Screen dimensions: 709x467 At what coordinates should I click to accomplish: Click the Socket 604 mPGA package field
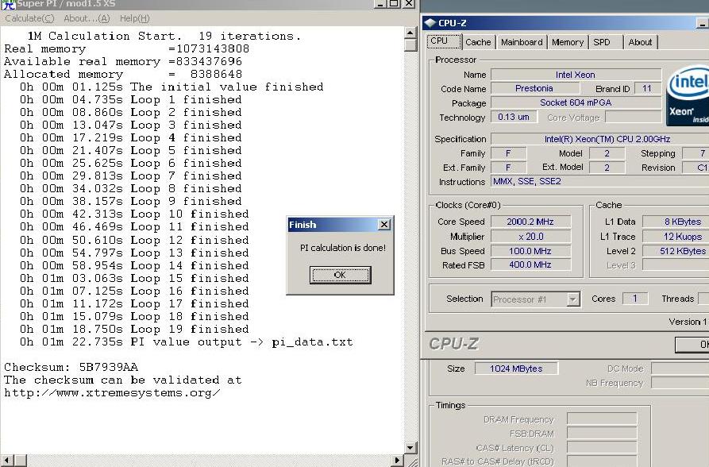tap(576, 102)
